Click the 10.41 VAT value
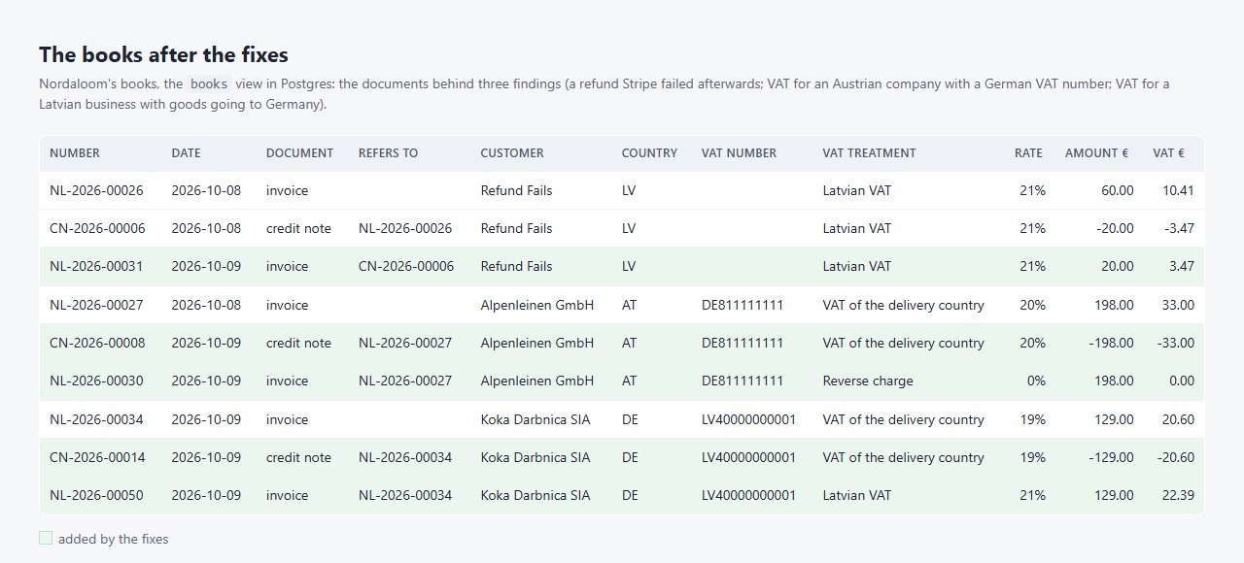This screenshot has width=1244, height=563. point(1178,190)
